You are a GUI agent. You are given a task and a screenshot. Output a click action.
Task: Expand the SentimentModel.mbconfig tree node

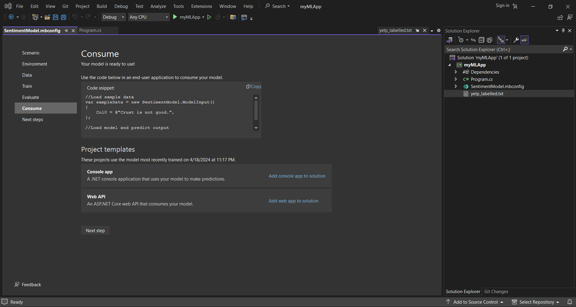[x=456, y=87]
